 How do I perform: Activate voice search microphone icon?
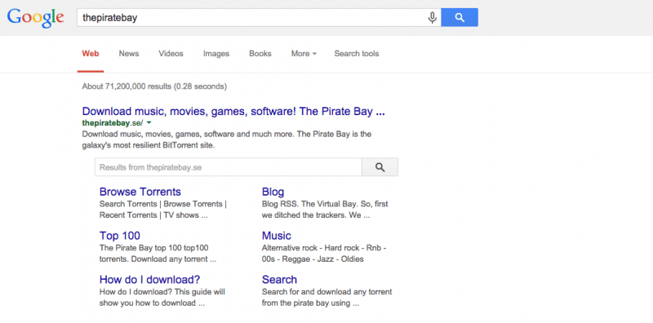(x=433, y=17)
